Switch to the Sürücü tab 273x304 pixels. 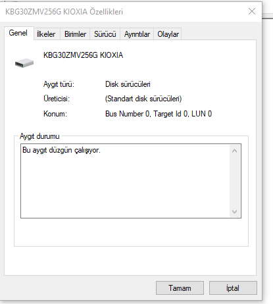pyautogui.click(x=105, y=34)
